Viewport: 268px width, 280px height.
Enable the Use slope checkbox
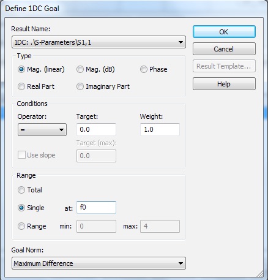[x=21, y=155]
